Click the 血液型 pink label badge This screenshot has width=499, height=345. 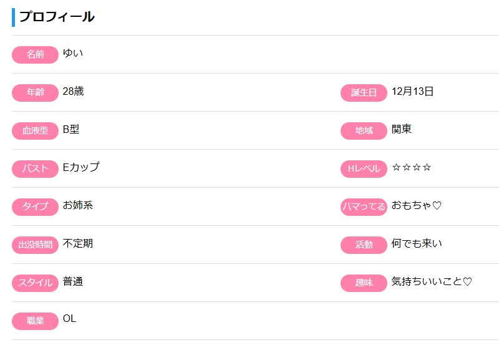pos(35,131)
